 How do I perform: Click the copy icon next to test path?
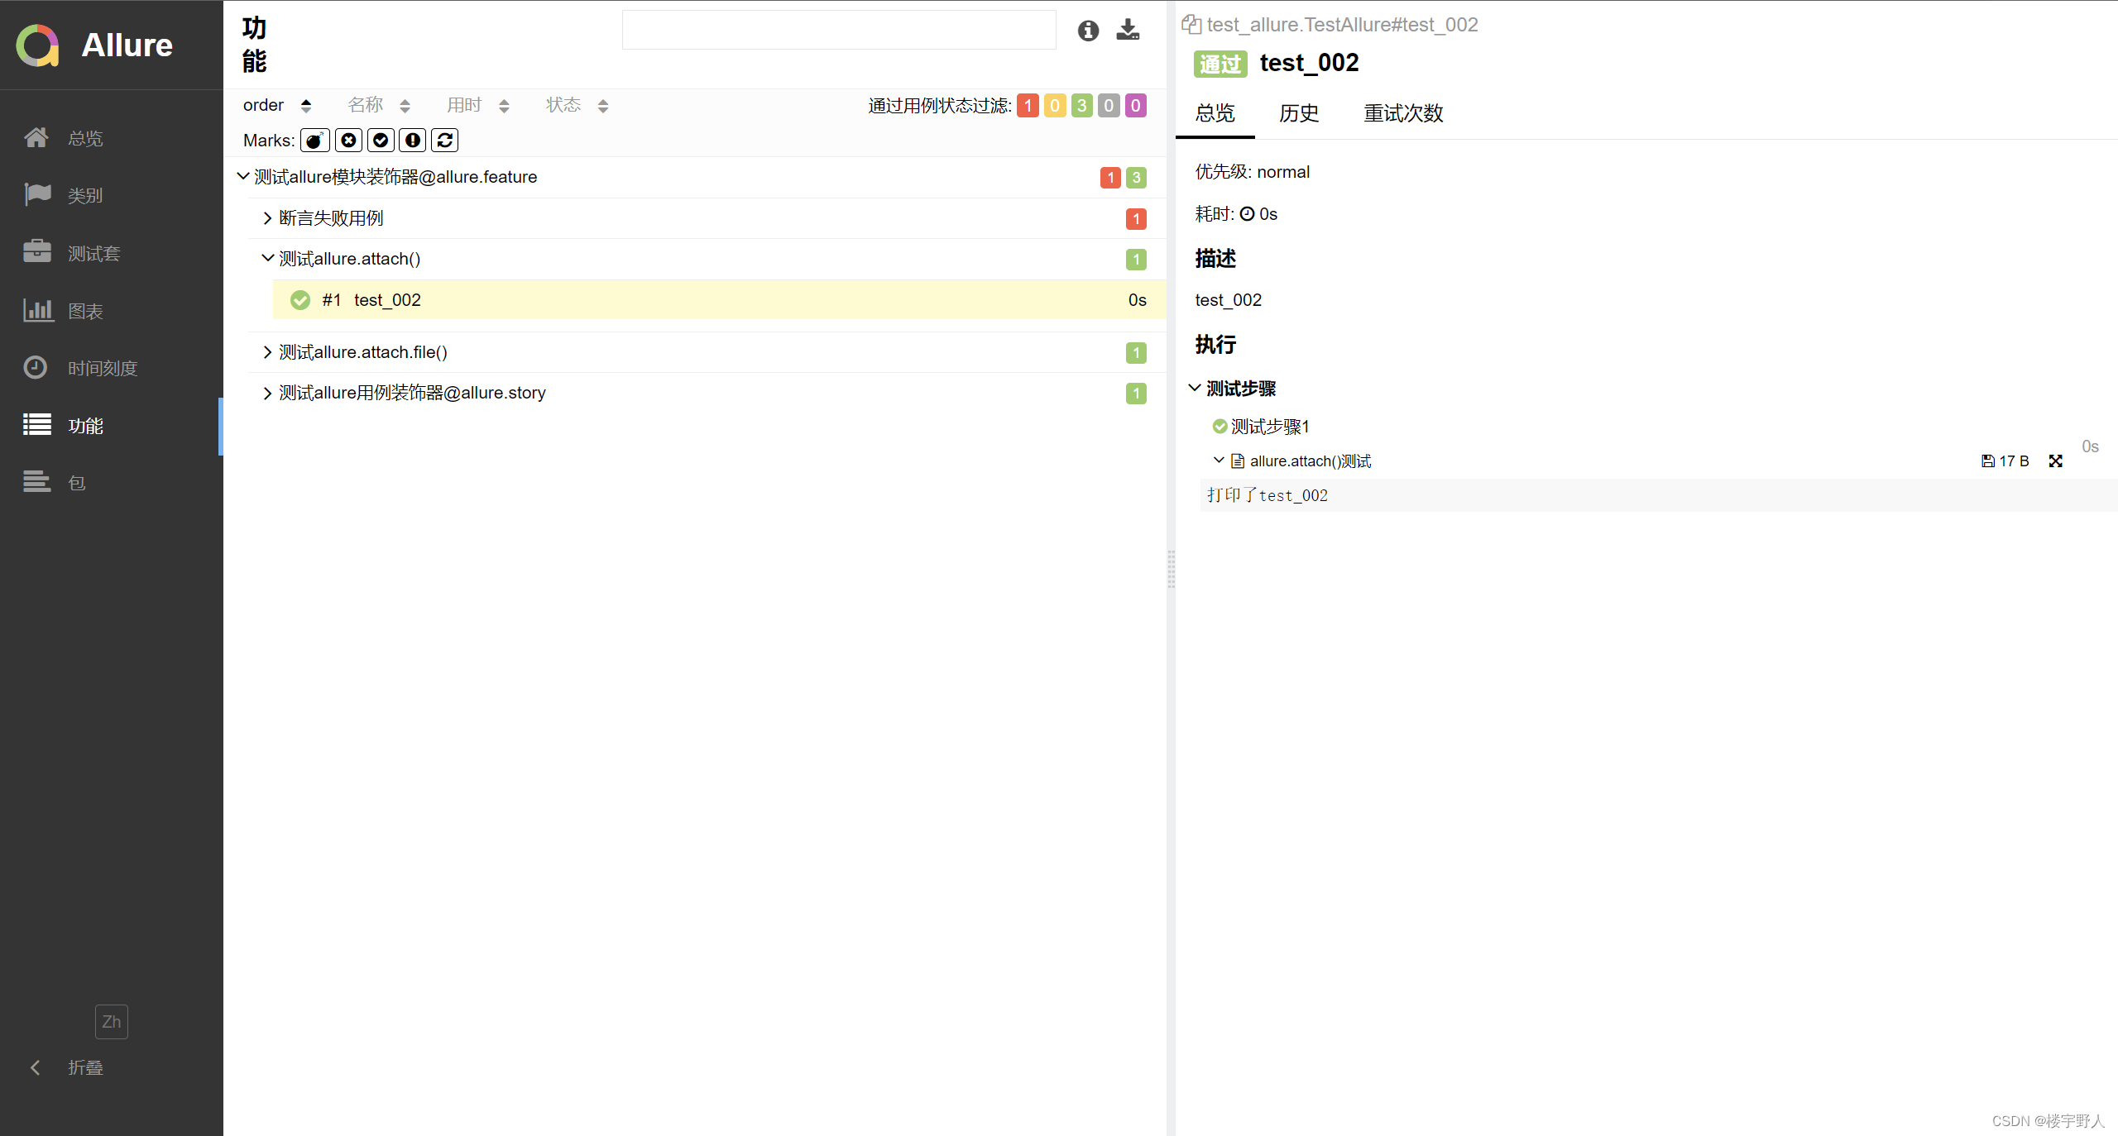[x=1191, y=25]
